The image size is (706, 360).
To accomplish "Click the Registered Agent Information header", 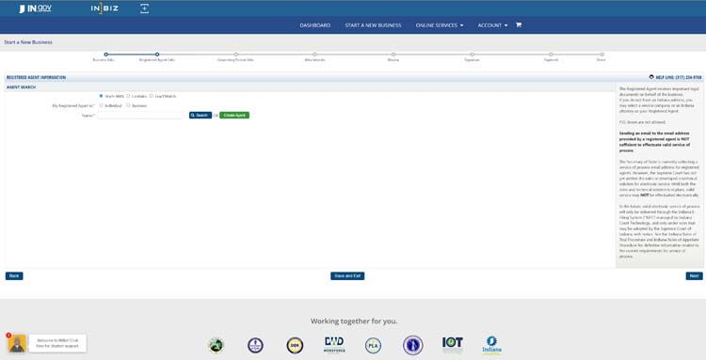I will pyautogui.click(x=36, y=77).
